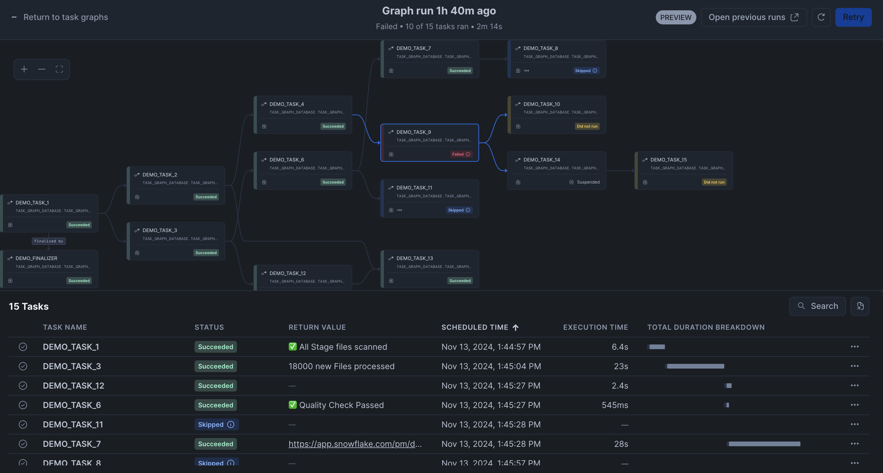This screenshot has width=883, height=473.
Task: Open more options for DEMO_TASK_1 row
Action: 854,347
